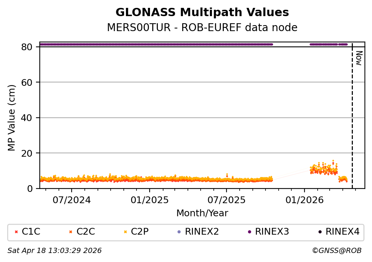
Task: Click the ©GNSS@ROB copyright text
Action: coord(336,251)
